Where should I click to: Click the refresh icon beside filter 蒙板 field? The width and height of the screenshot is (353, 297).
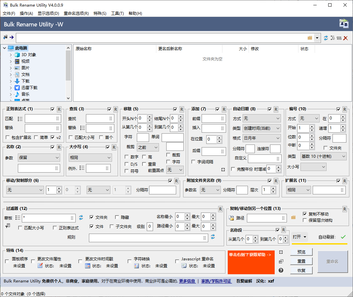(81, 217)
